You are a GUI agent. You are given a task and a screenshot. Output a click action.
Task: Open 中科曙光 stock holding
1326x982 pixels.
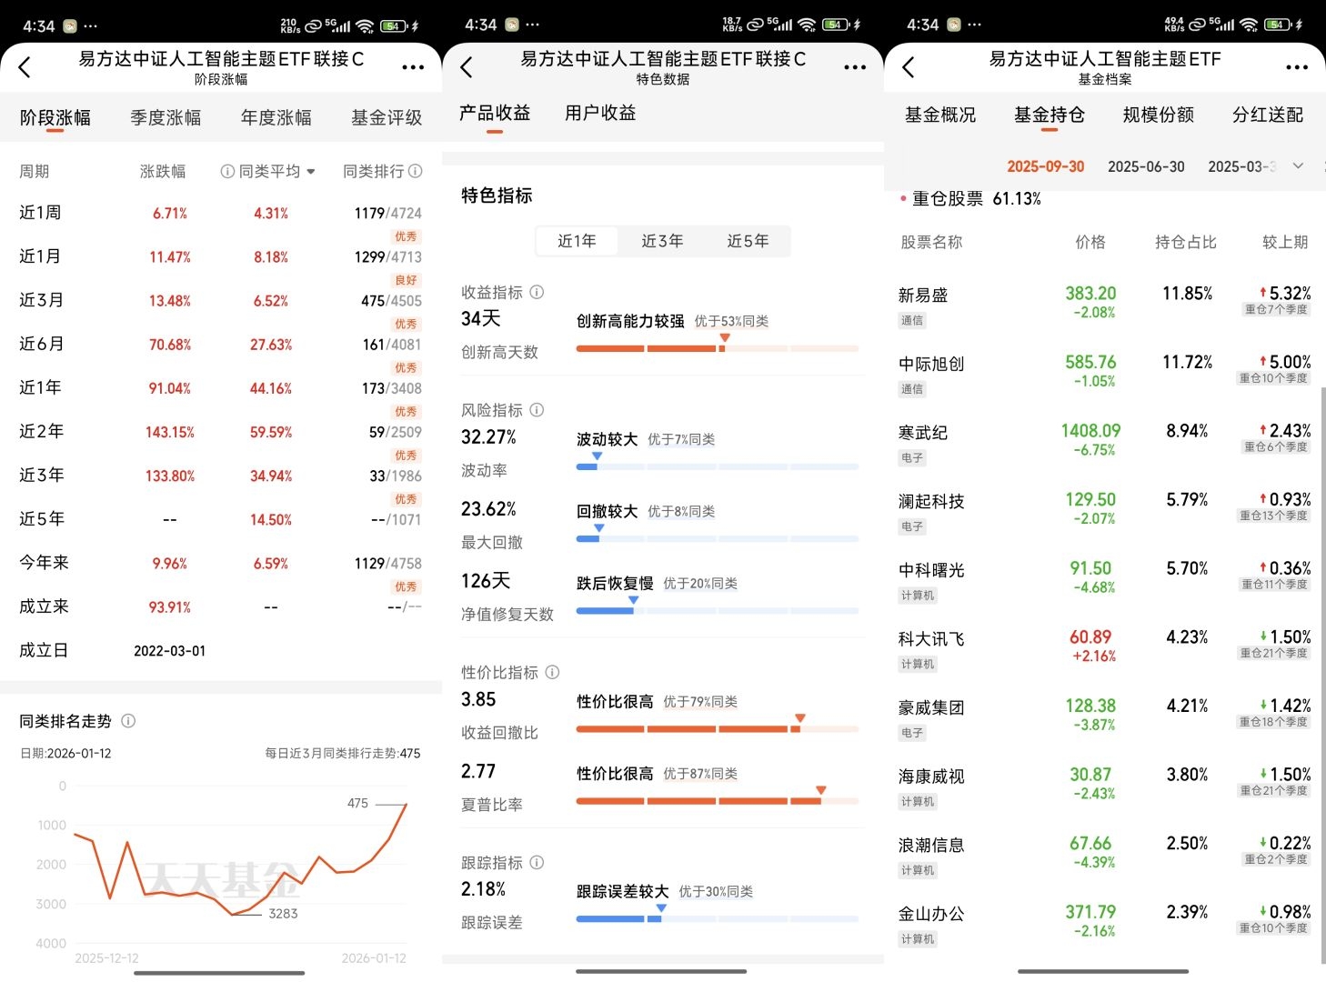(x=1104, y=580)
